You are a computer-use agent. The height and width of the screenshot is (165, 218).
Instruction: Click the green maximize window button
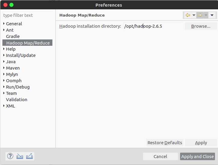(x=11, y=5)
